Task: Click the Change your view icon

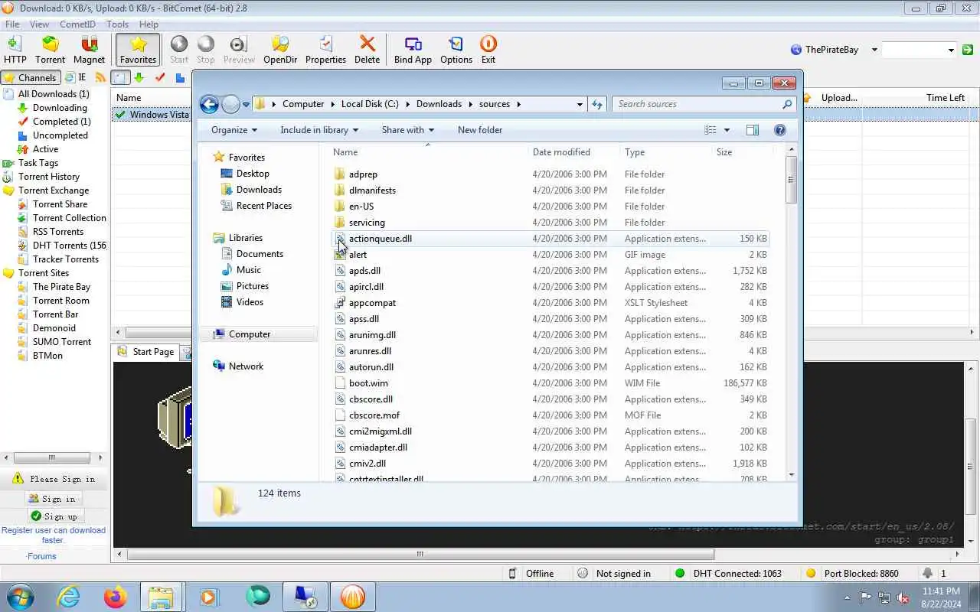Action: [x=710, y=130]
